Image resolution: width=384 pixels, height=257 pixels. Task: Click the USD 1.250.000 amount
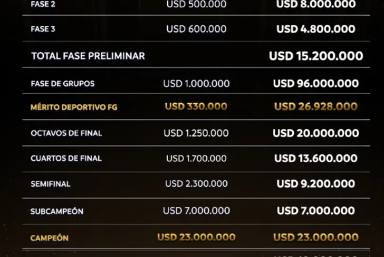[x=196, y=133]
